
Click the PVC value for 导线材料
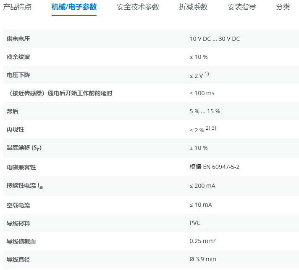[x=195, y=223]
